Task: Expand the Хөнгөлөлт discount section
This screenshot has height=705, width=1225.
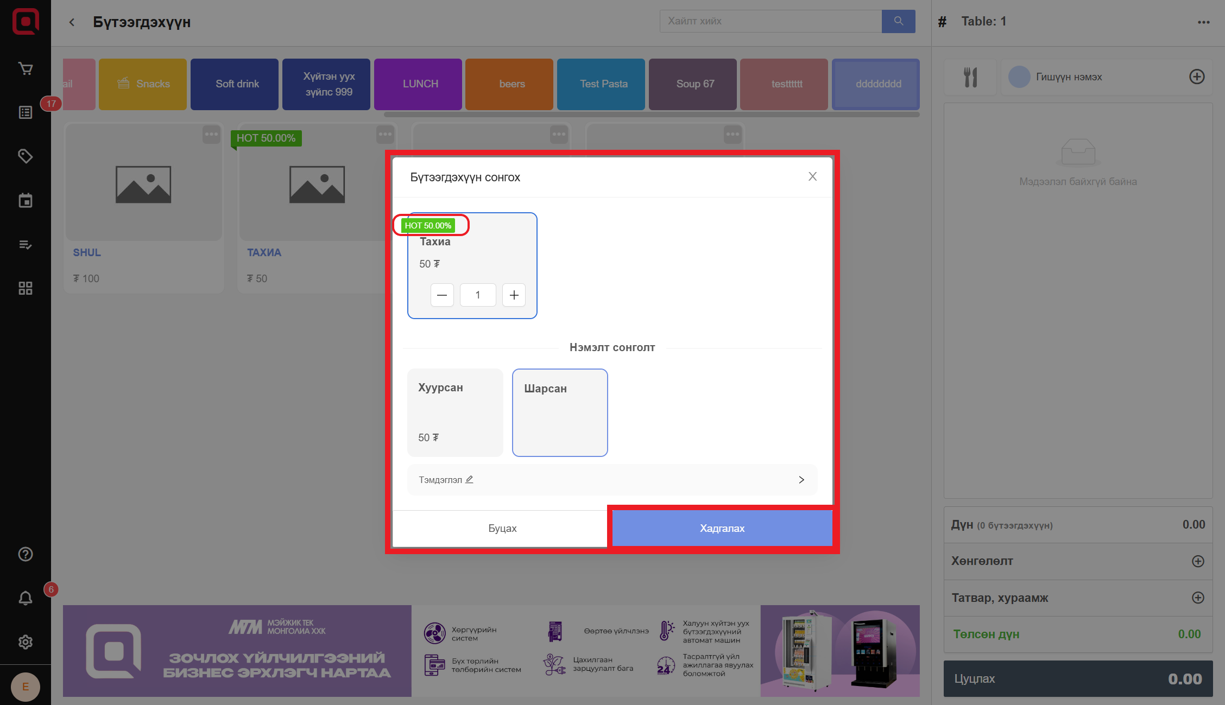Action: point(1197,561)
